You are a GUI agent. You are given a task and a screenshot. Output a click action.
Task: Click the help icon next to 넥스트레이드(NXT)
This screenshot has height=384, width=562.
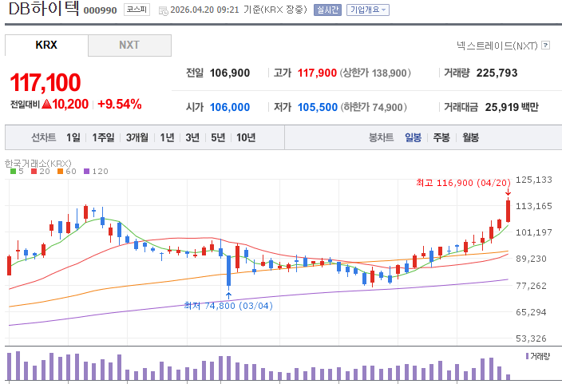[545, 46]
